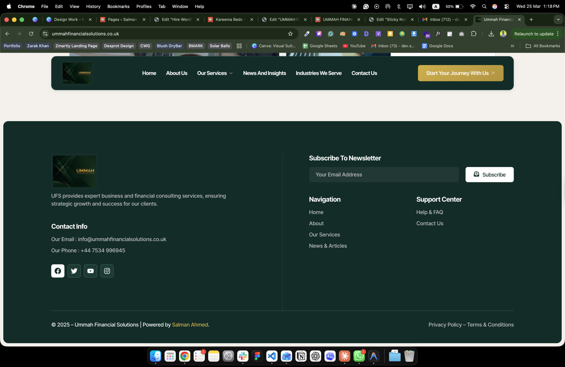Open Figma from the dock
Viewport: 565px width, 367px height.
point(257,356)
